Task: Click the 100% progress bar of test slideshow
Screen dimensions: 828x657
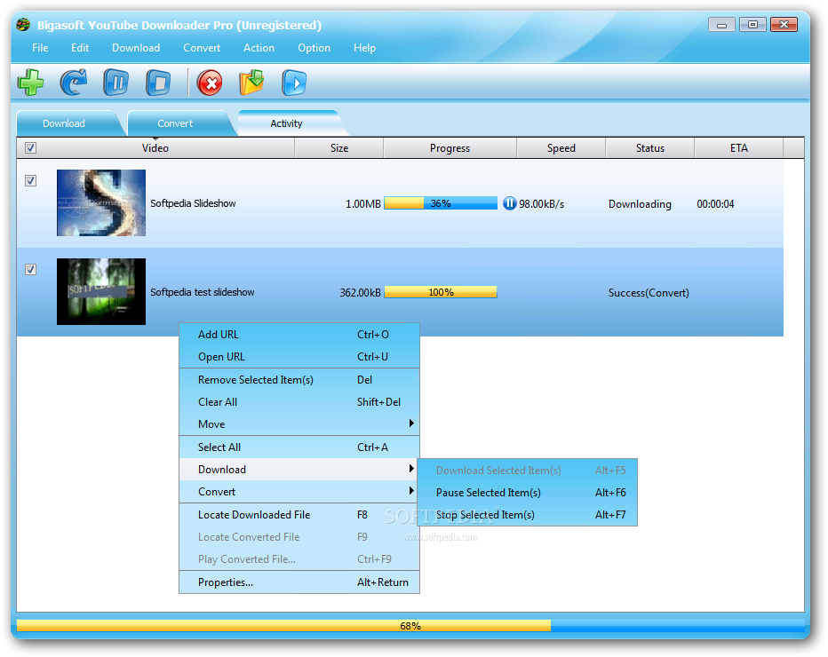Action: (x=441, y=292)
